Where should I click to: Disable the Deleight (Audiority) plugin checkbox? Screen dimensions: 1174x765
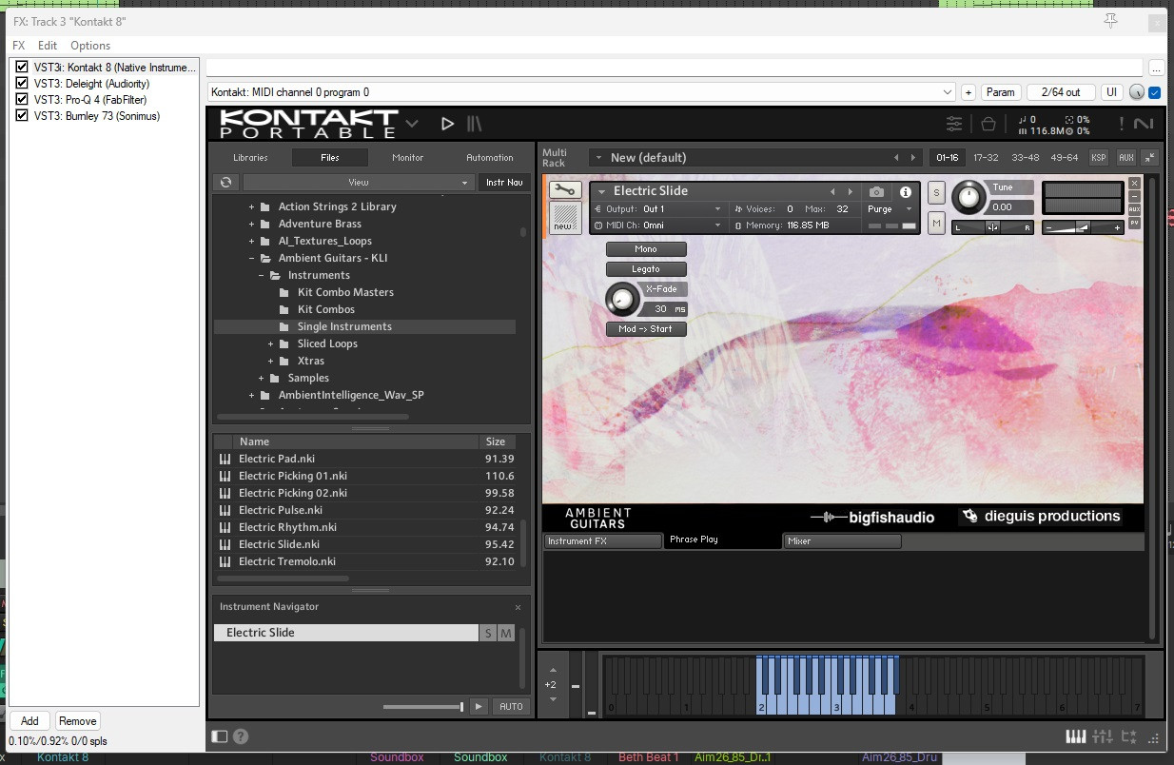point(22,84)
